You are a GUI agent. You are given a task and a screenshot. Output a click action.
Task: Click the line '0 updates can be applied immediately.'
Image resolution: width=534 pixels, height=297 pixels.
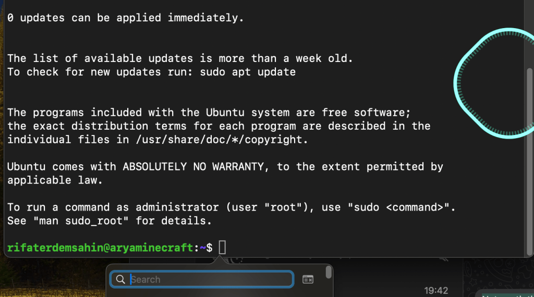(126, 18)
